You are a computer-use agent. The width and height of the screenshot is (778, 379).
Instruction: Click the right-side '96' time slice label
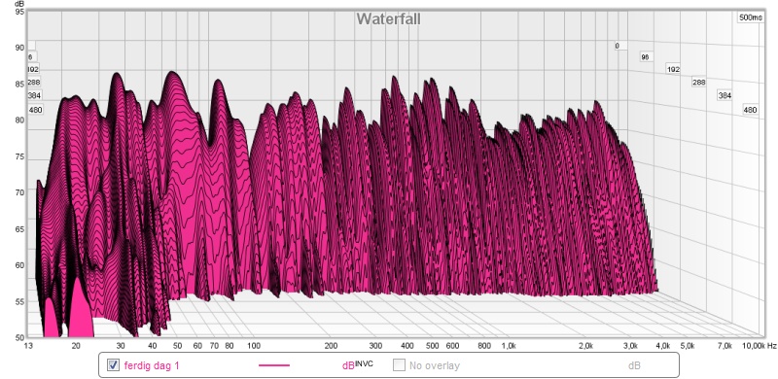[x=645, y=57]
